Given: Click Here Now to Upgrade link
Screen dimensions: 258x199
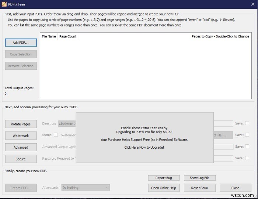Looking at the screenshot, I should (x=144, y=147).
